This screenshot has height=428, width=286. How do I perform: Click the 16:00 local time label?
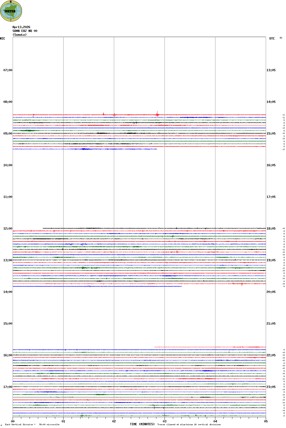pos(8,355)
